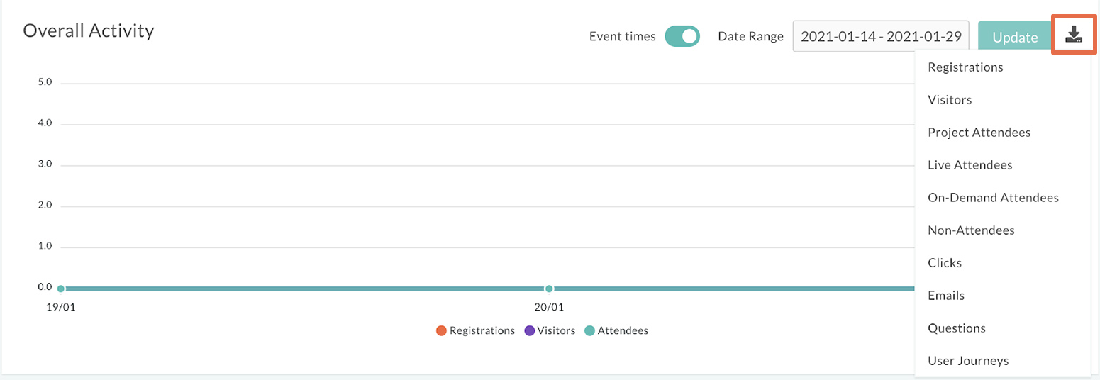Image resolution: width=1100 pixels, height=380 pixels.
Task: Click the Date Range label
Action: click(x=750, y=36)
